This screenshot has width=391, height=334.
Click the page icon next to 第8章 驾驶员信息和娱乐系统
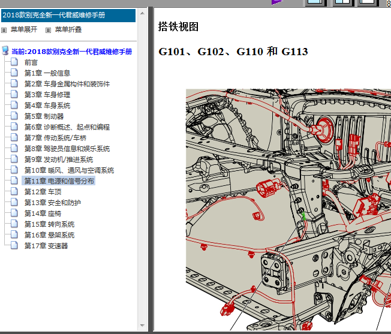coord(14,148)
